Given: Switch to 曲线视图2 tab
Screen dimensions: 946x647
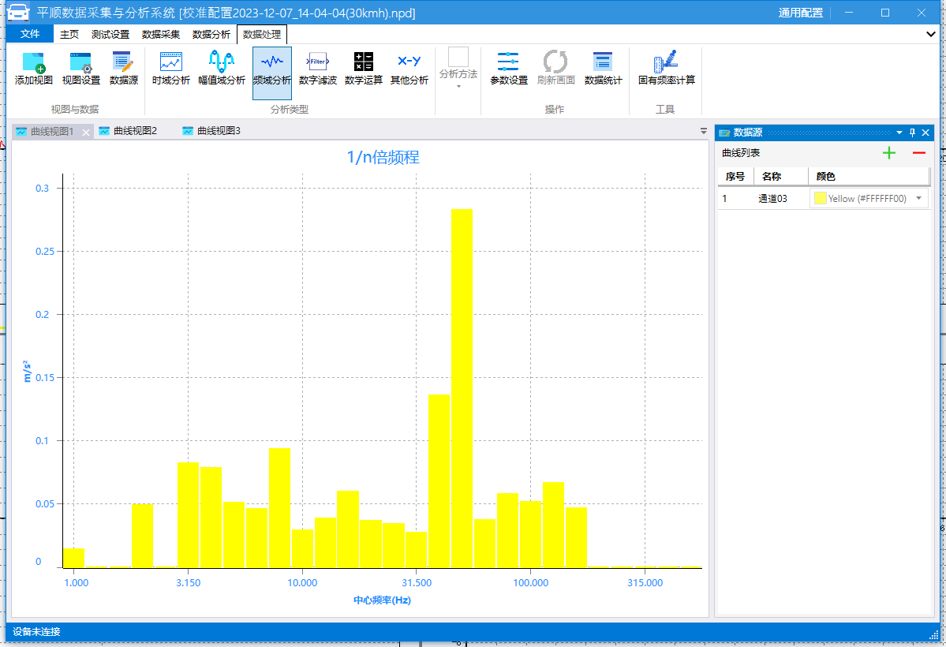Looking at the screenshot, I should [x=135, y=131].
